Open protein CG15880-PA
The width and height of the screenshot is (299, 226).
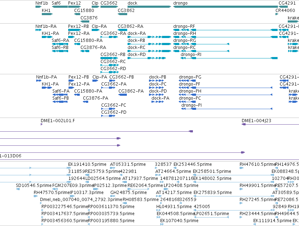click(88, 91)
